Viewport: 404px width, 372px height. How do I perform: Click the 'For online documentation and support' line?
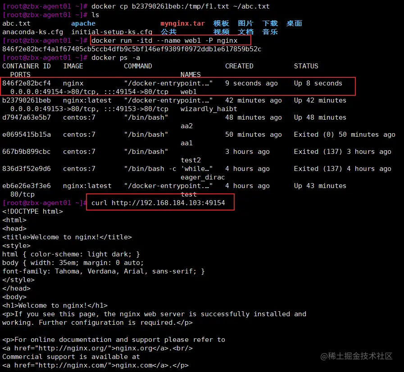pyautogui.click(x=113, y=340)
